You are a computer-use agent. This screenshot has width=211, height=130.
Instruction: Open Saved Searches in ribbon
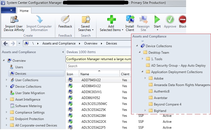tap(86, 23)
